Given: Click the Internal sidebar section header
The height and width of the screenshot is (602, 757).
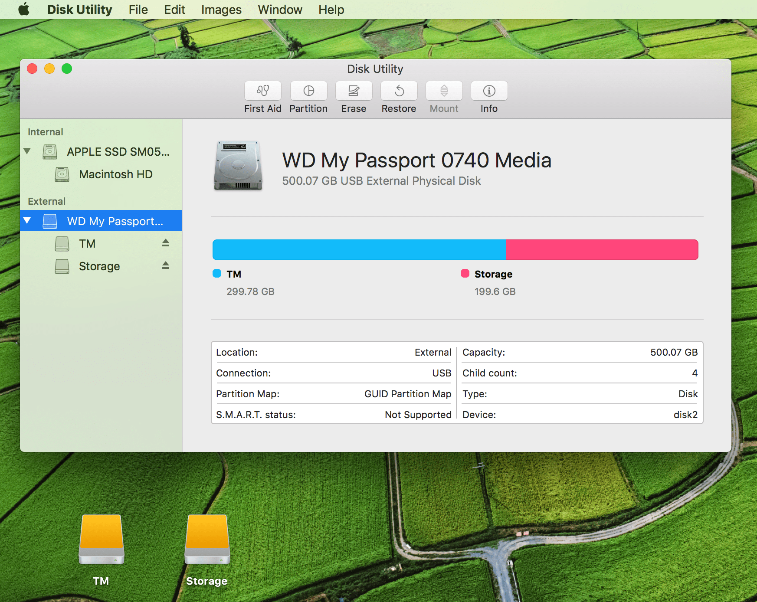Looking at the screenshot, I should (x=45, y=132).
